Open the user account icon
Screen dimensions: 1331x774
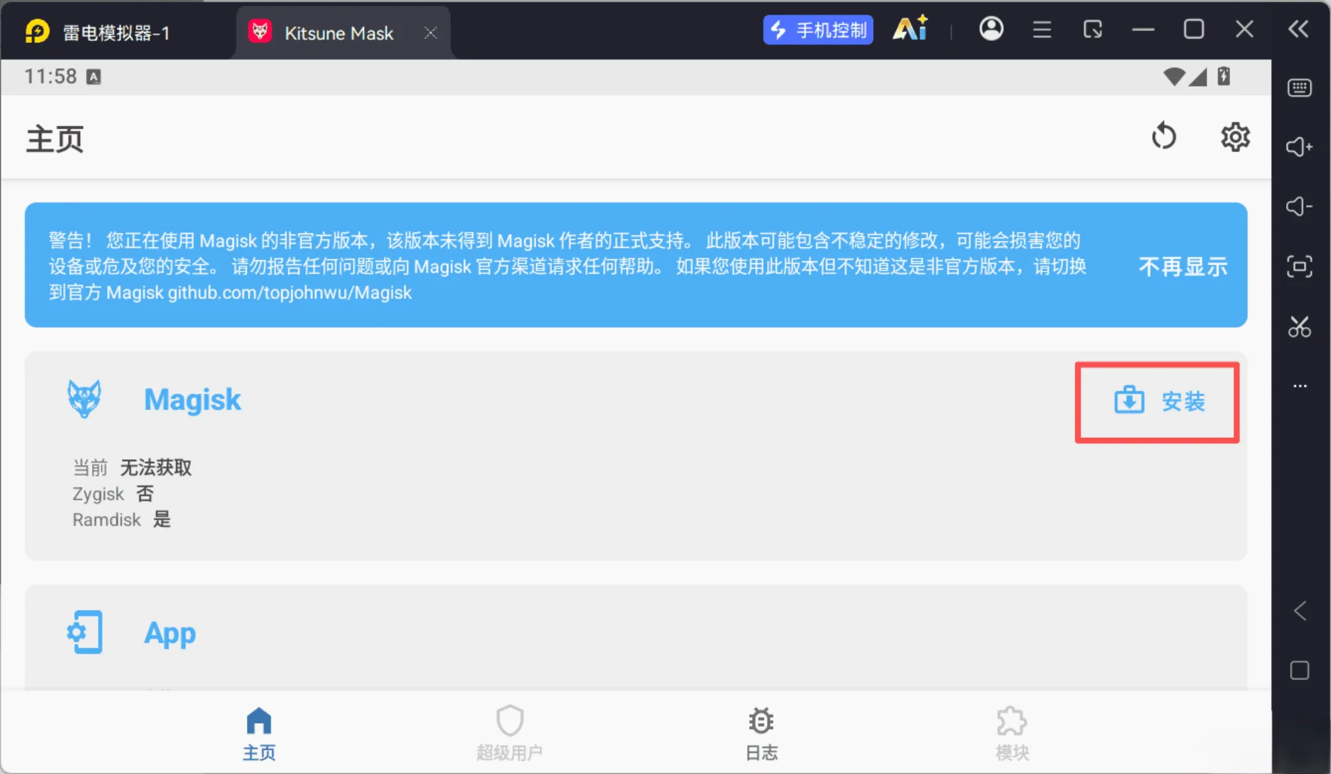(991, 29)
